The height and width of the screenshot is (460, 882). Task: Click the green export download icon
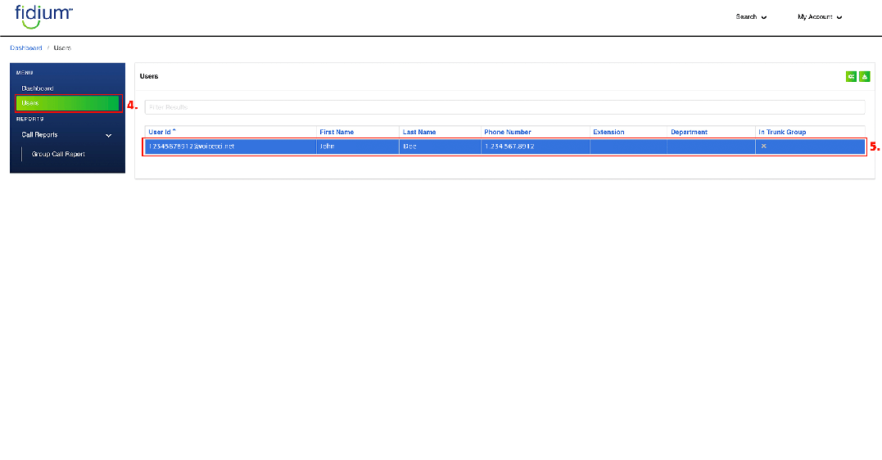864,76
